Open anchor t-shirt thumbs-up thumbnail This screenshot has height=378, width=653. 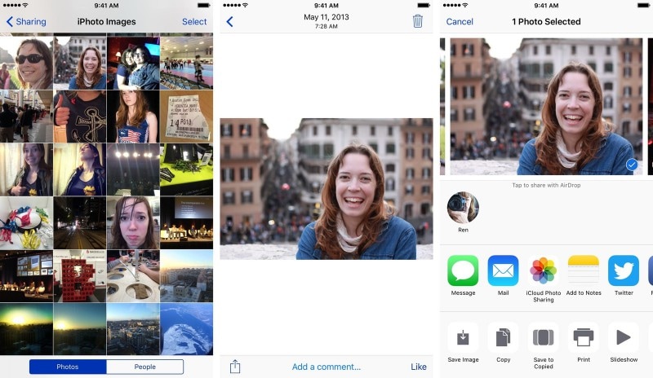pos(79,116)
